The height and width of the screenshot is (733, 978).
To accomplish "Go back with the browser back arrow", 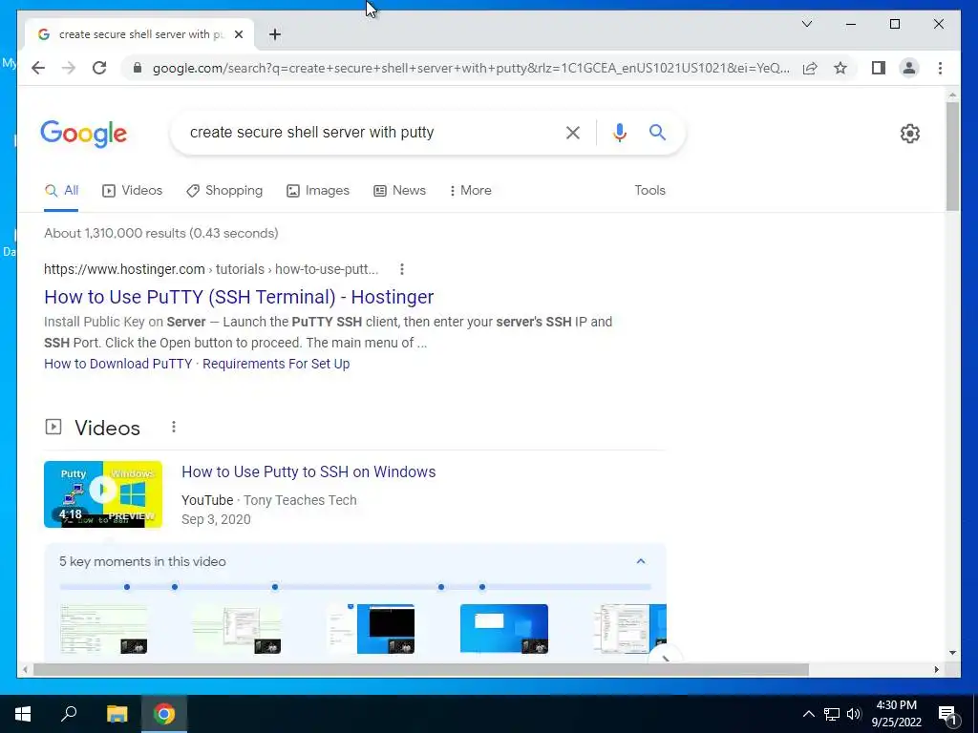I will click(x=38, y=68).
